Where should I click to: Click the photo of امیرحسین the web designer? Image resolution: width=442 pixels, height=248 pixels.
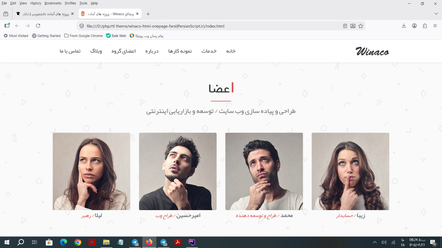pos(178,172)
